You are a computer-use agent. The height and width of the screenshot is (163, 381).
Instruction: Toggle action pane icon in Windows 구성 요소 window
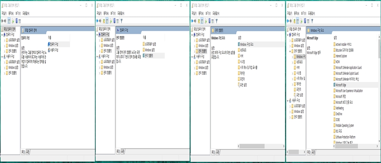click(x=308, y=21)
